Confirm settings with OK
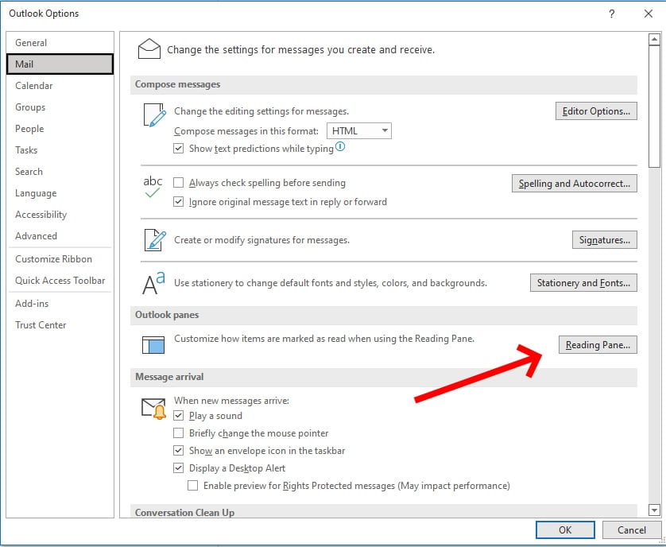The width and height of the screenshot is (666, 547). click(x=564, y=530)
